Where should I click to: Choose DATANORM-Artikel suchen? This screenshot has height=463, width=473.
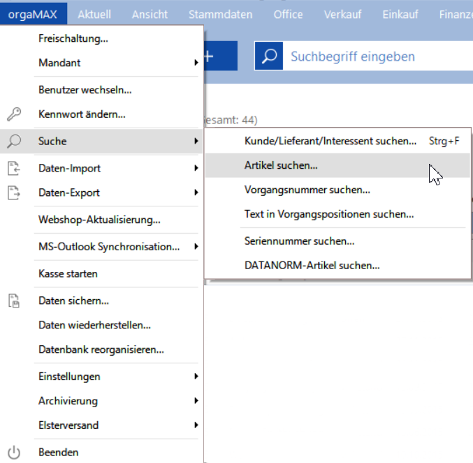pyautogui.click(x=338, y=265)
